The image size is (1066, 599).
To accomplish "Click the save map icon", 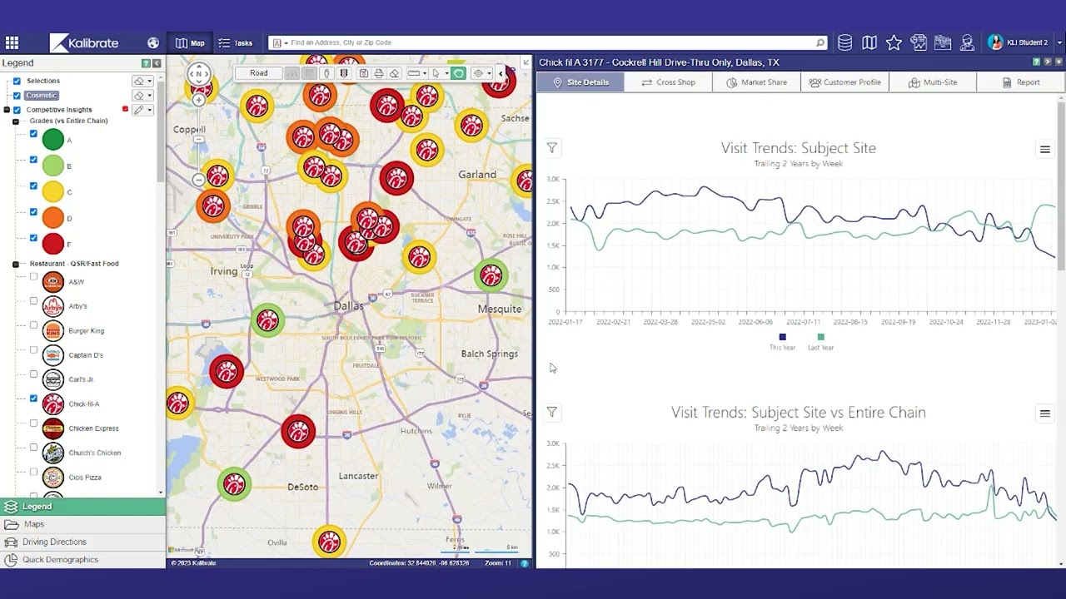I will click(364, 73).
